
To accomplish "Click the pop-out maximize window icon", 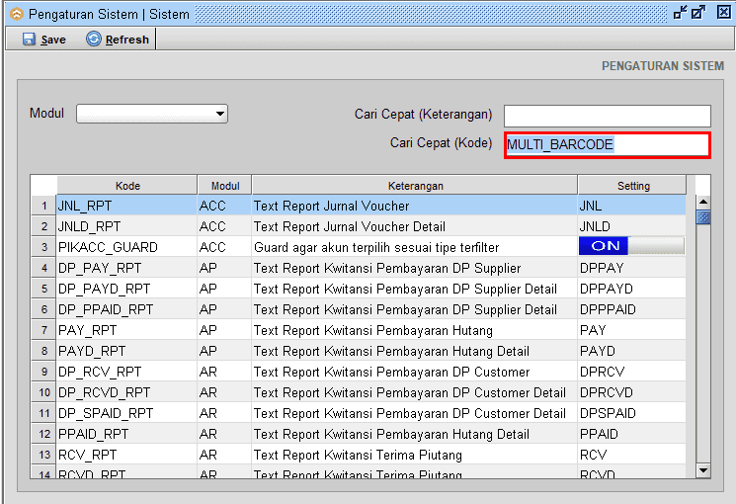I will (x=698, y=12).
